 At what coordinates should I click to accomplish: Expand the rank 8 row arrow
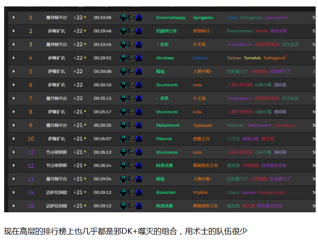click(14, 112)
